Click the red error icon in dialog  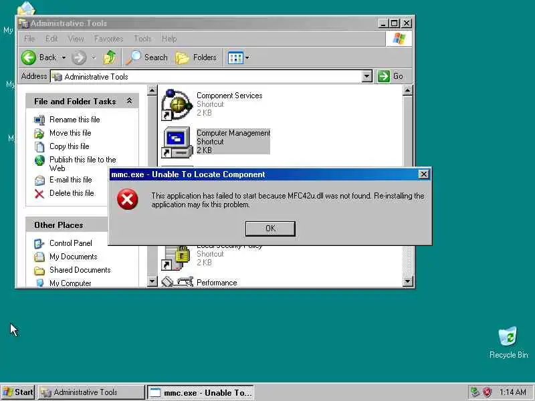[x=128, y=199]
